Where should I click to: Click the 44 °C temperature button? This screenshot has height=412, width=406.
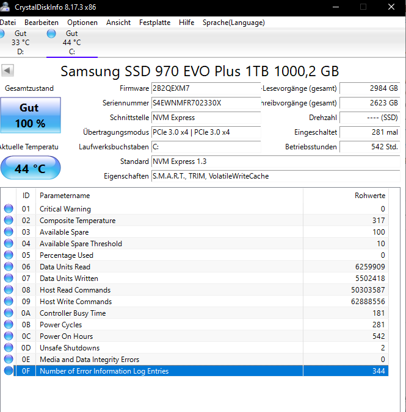point(31,168)
